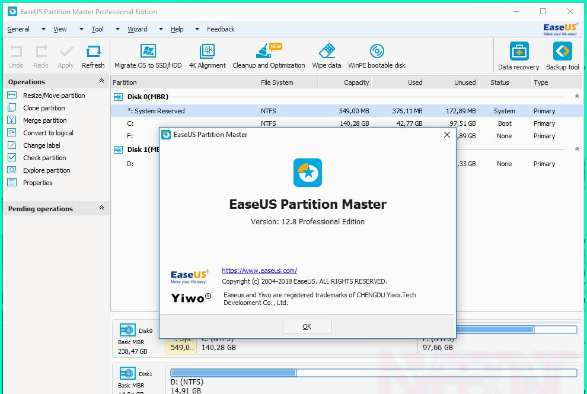Select the System Reserved partition row
Image resolution: width=587 pixels, height=394 pixels.
[347, 111]
